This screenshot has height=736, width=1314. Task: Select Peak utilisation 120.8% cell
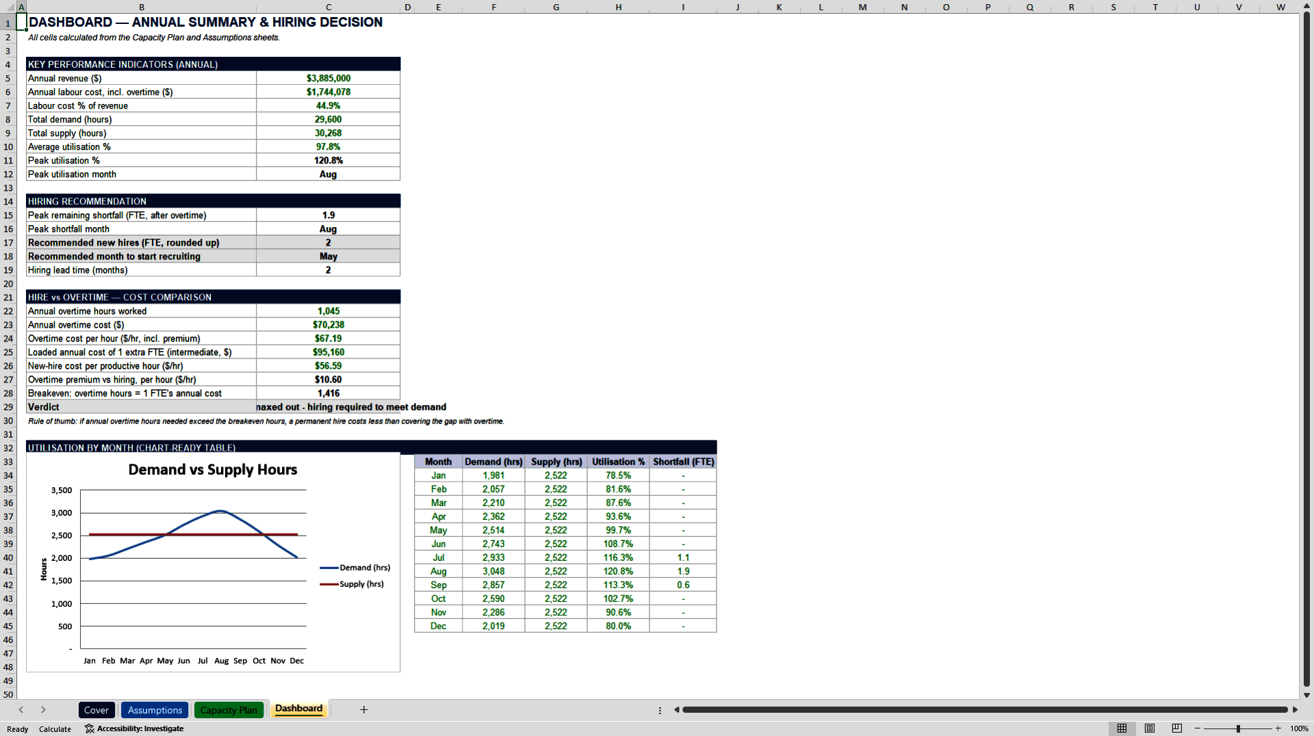[x=328, y=161]
